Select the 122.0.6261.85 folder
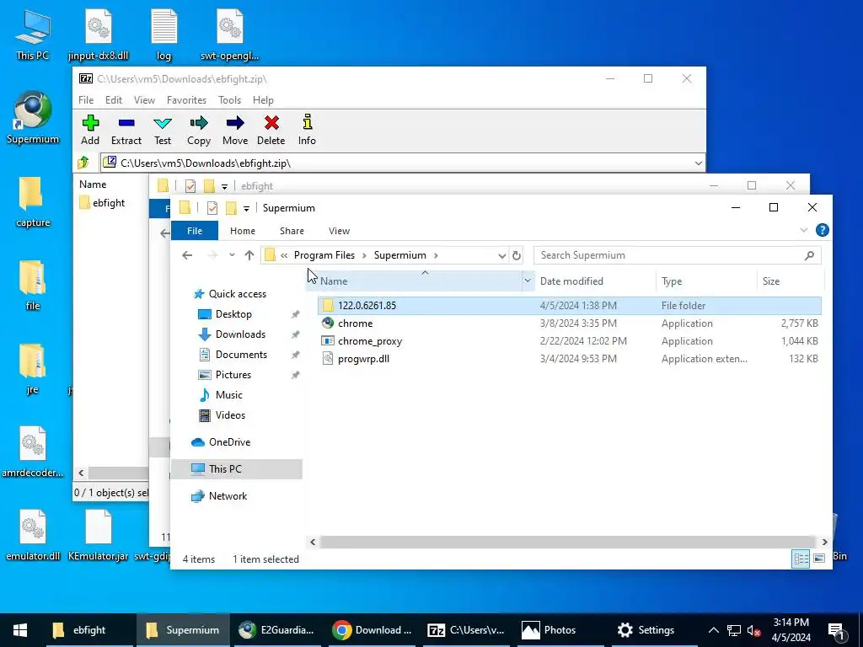The width and height of the screenshot is (863, 647). click(569, 305)
